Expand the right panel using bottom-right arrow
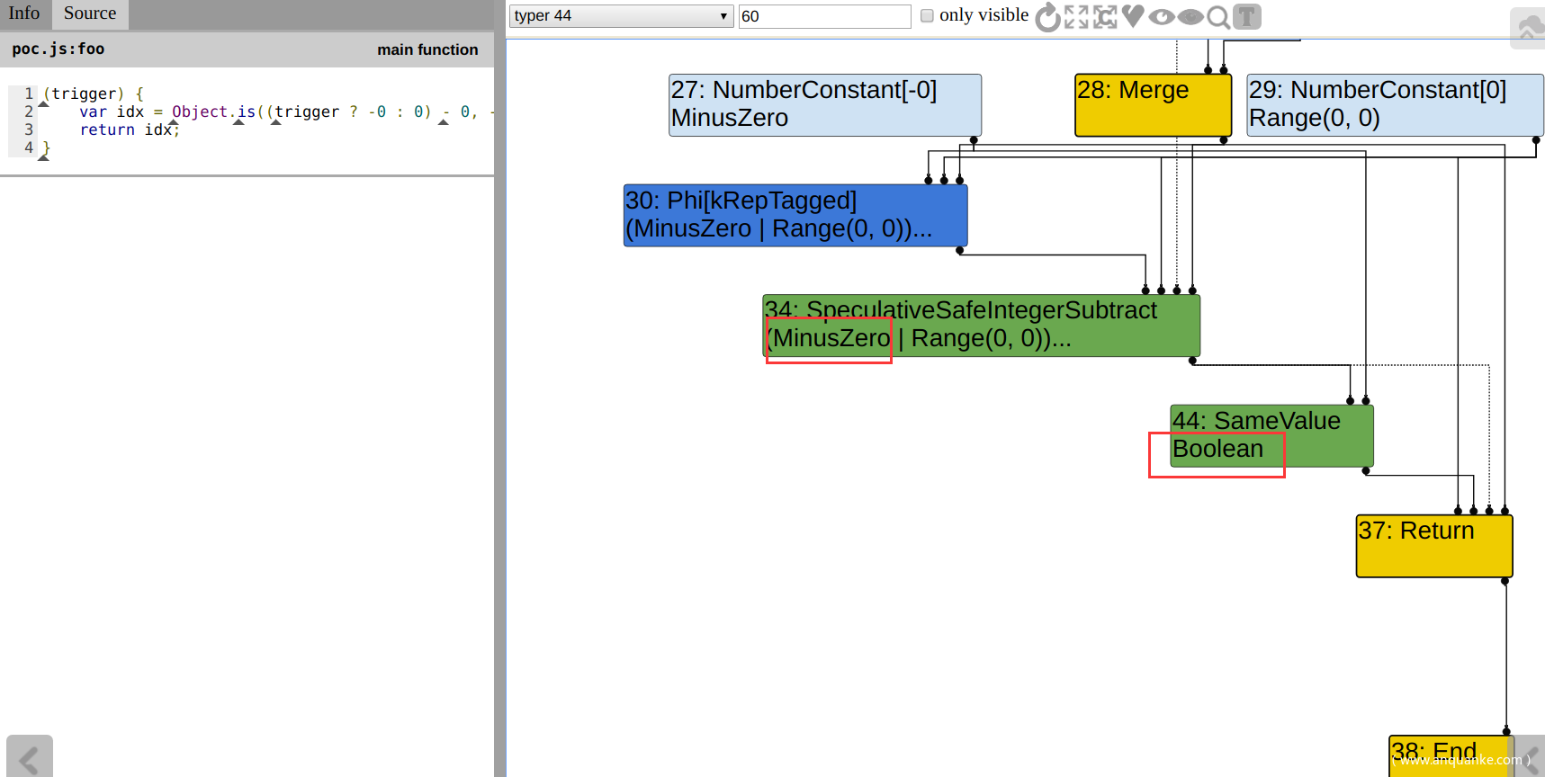Image resolution: width=1545 pixels, height=777 pixels. 1532,757
